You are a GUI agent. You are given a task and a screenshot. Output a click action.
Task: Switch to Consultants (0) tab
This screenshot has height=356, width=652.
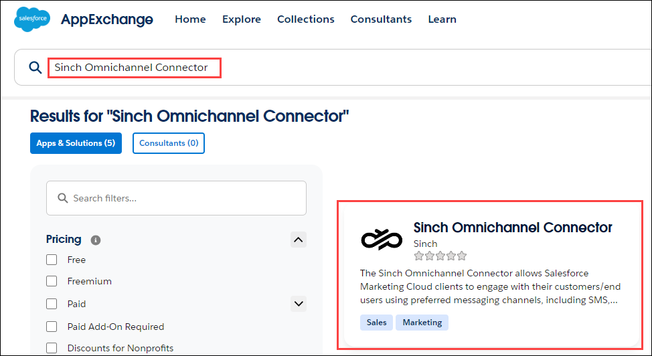click(169, 143)
